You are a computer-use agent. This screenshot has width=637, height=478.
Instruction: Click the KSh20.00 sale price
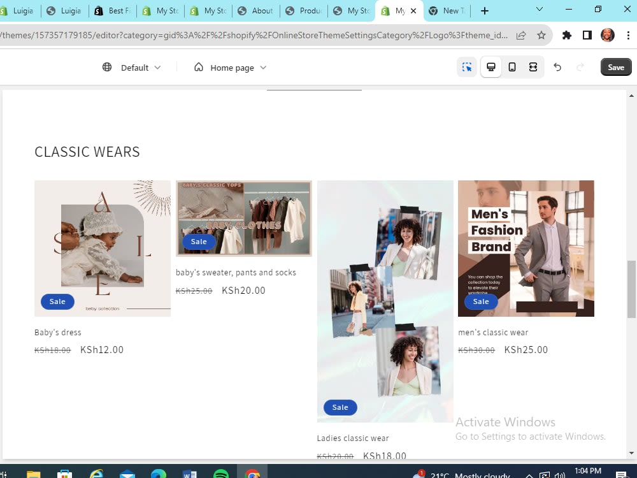[x=244, y=291]
